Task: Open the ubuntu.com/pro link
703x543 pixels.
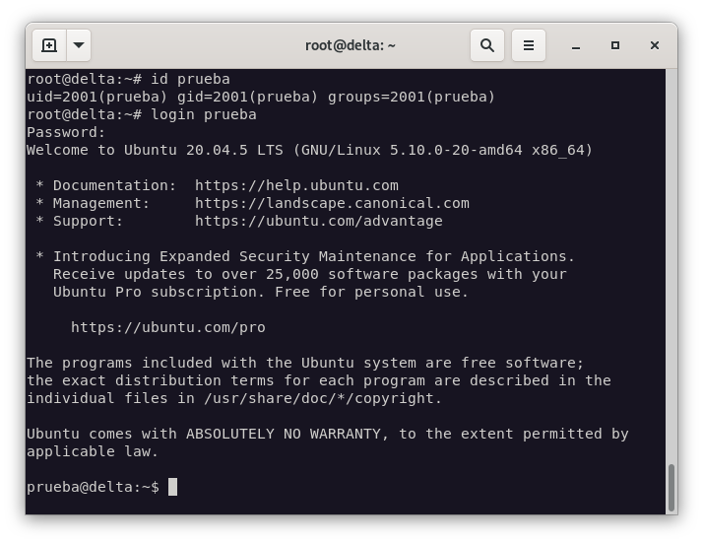Action: (167, 327)
